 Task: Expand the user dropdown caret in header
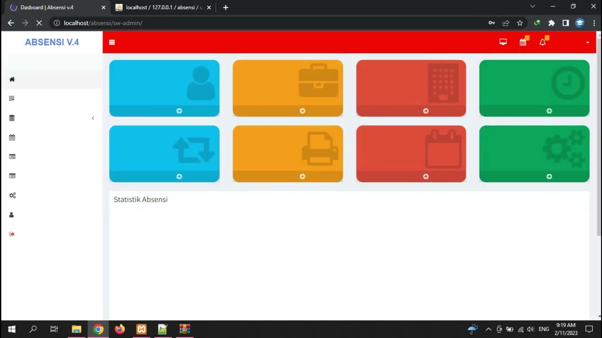point(587,43)
